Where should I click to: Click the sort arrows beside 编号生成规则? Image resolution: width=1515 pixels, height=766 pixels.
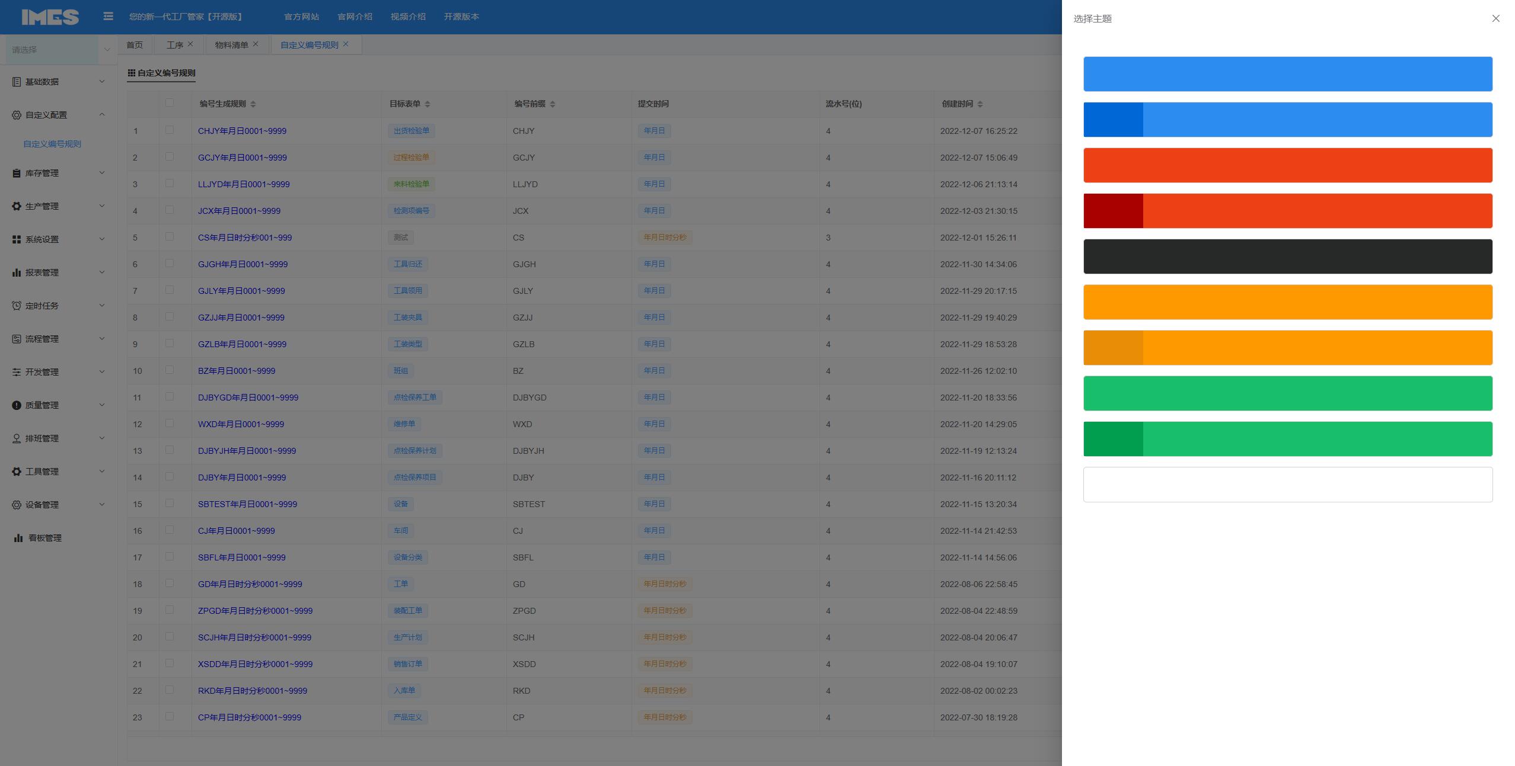click(x=253, y=104)
